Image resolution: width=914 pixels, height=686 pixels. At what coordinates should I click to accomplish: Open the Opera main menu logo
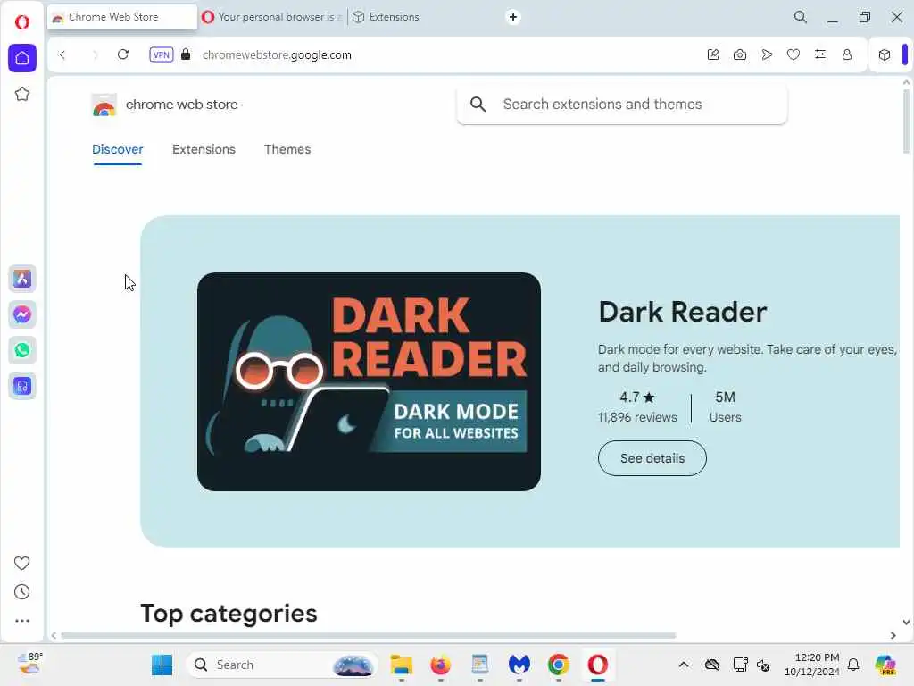point(22,22)
